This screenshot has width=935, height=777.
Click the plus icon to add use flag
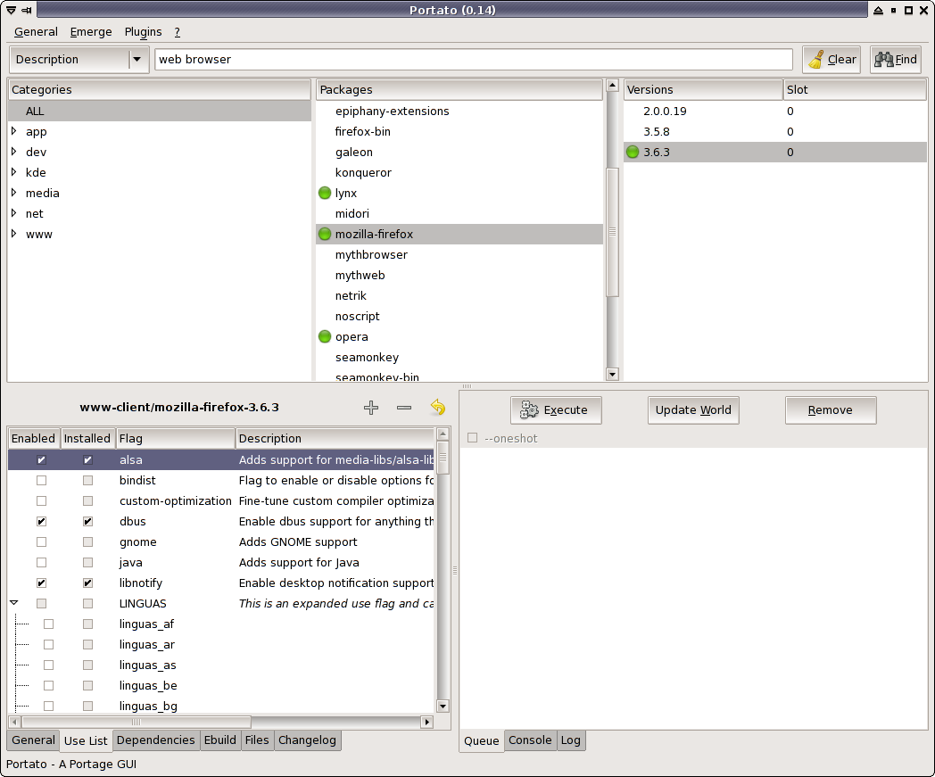[x=371, y=408]
